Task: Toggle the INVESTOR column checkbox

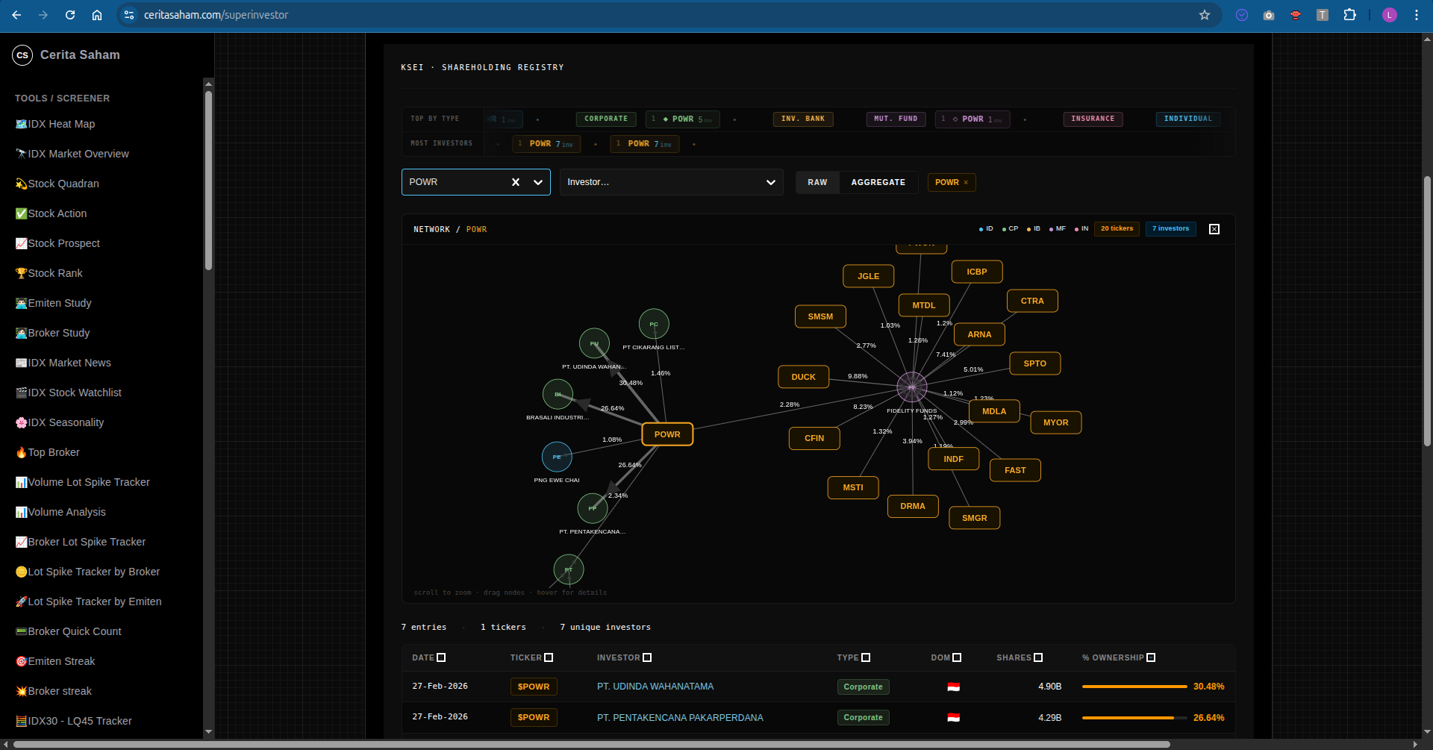Action: pos(647,657)
